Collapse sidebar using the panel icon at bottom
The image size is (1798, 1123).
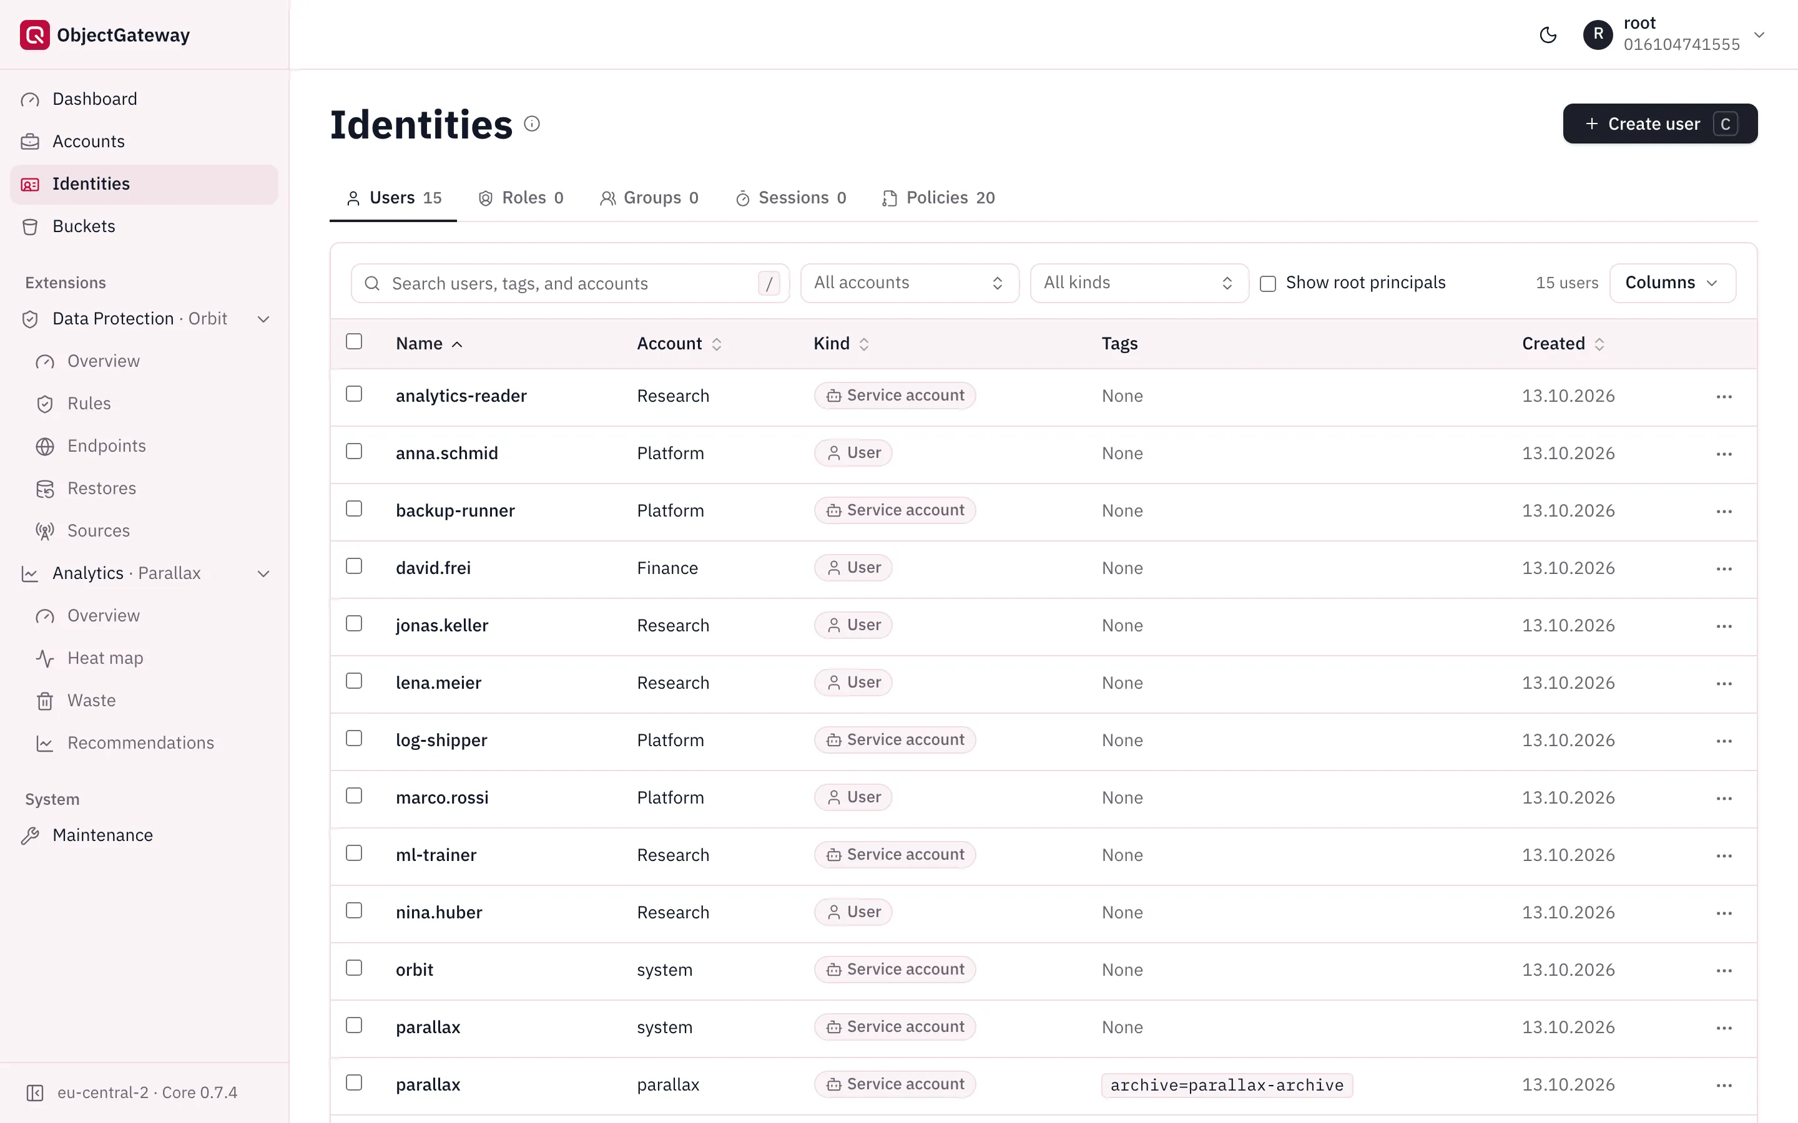35,1092
